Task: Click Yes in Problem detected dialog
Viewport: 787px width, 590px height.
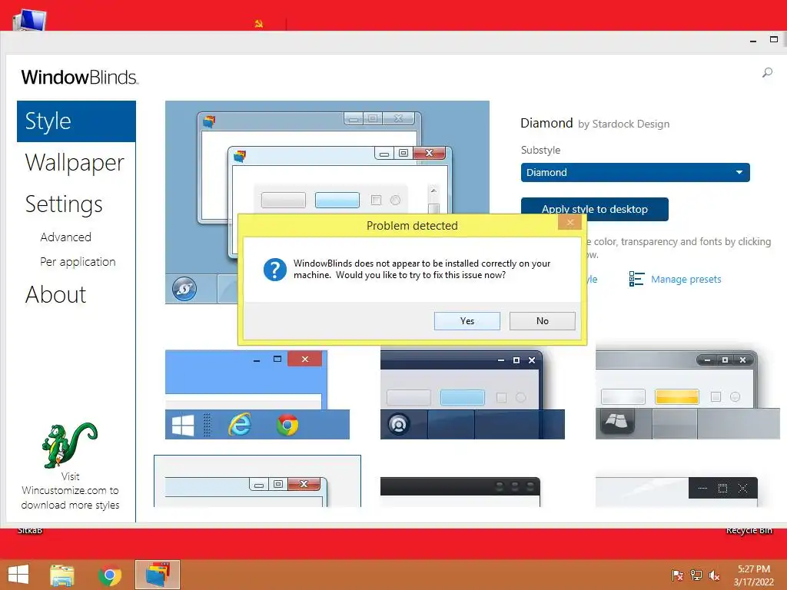Action: [x=467, y=320]
